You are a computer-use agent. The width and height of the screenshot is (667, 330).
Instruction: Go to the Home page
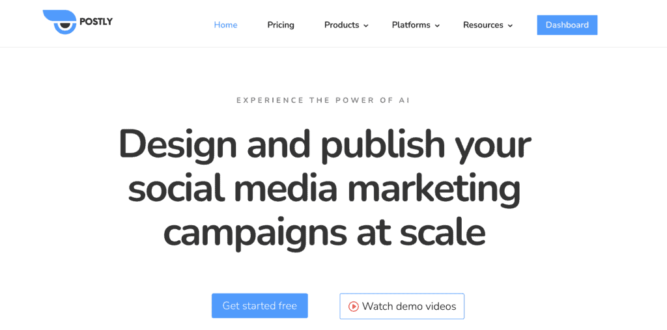click(225, 25)
